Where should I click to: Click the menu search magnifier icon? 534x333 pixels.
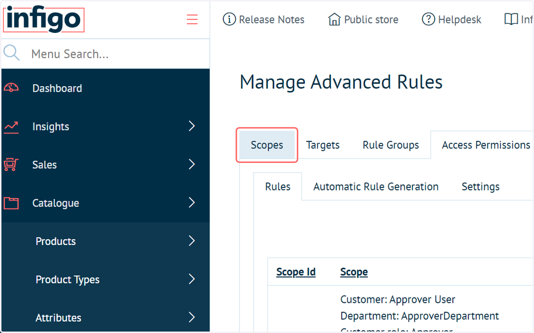(x=12, y=53)
